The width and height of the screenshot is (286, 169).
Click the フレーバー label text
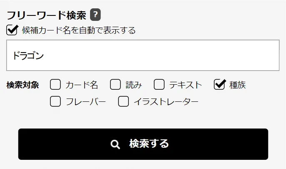pyautogui.click(x=86, y=102)
